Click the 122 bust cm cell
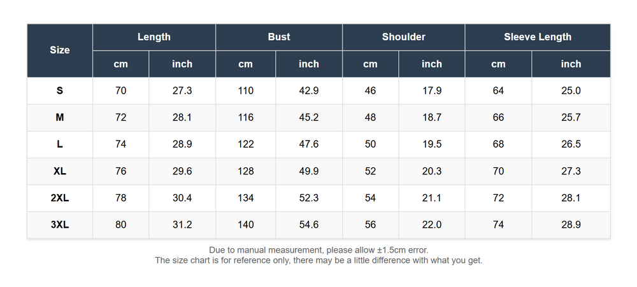 pyautogui.click(x=246, y=144)
